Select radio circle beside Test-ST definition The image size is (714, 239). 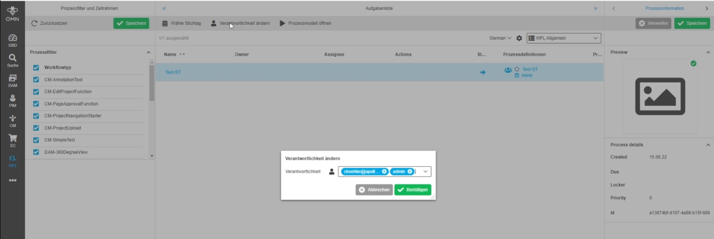(517, 69)
